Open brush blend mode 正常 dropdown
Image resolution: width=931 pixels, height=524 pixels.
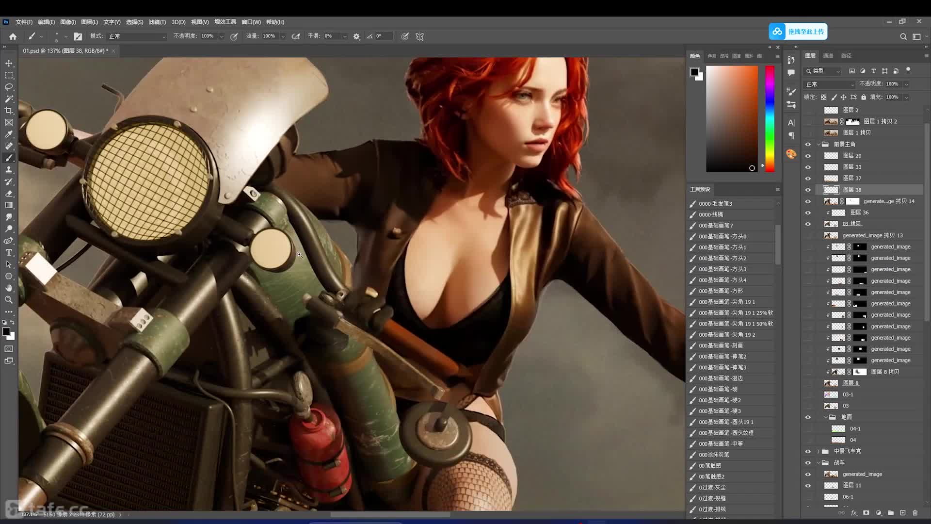pos(137,36)
